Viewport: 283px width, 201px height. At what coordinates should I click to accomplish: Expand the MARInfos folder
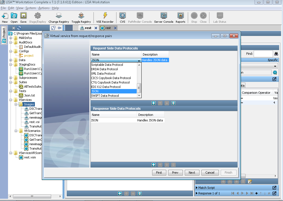pos(11,38)
